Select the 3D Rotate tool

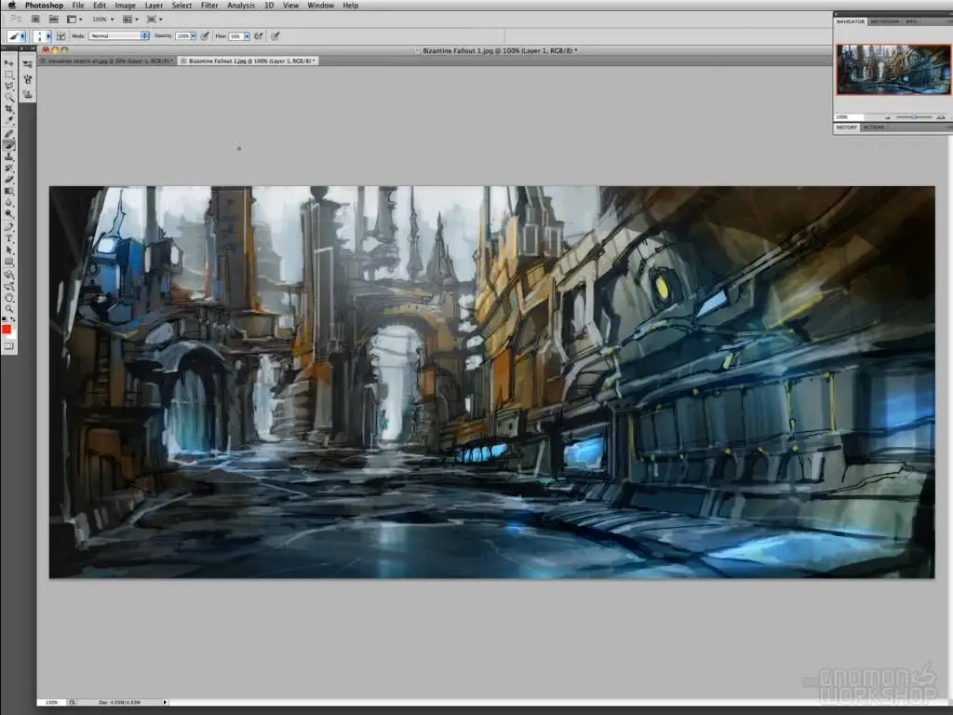pos(9,275)
